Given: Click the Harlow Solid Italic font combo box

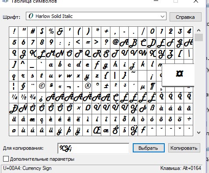Looking at the screenshot, I should (96, 16).
